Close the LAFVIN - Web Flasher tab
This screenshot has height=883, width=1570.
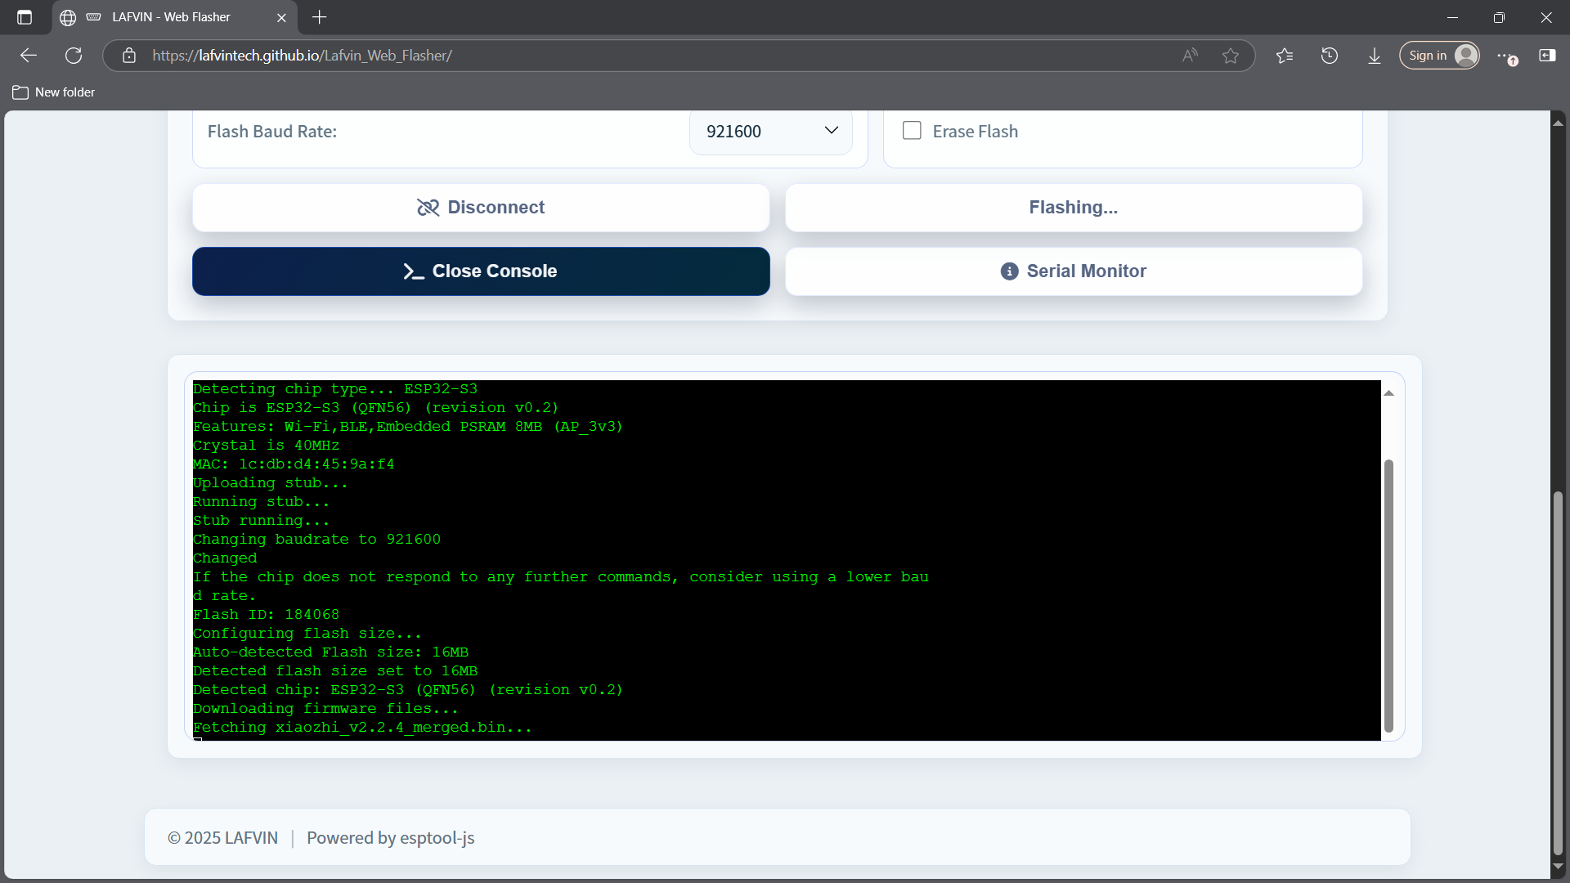[281, 17]
